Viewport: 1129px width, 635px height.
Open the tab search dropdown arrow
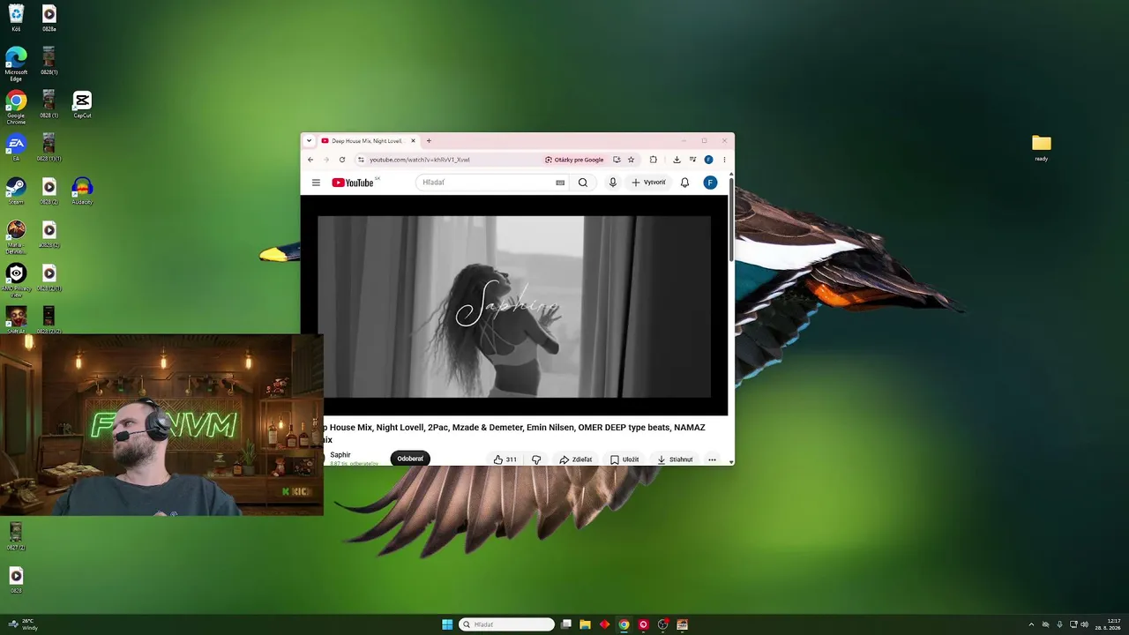tap(309, 141)
